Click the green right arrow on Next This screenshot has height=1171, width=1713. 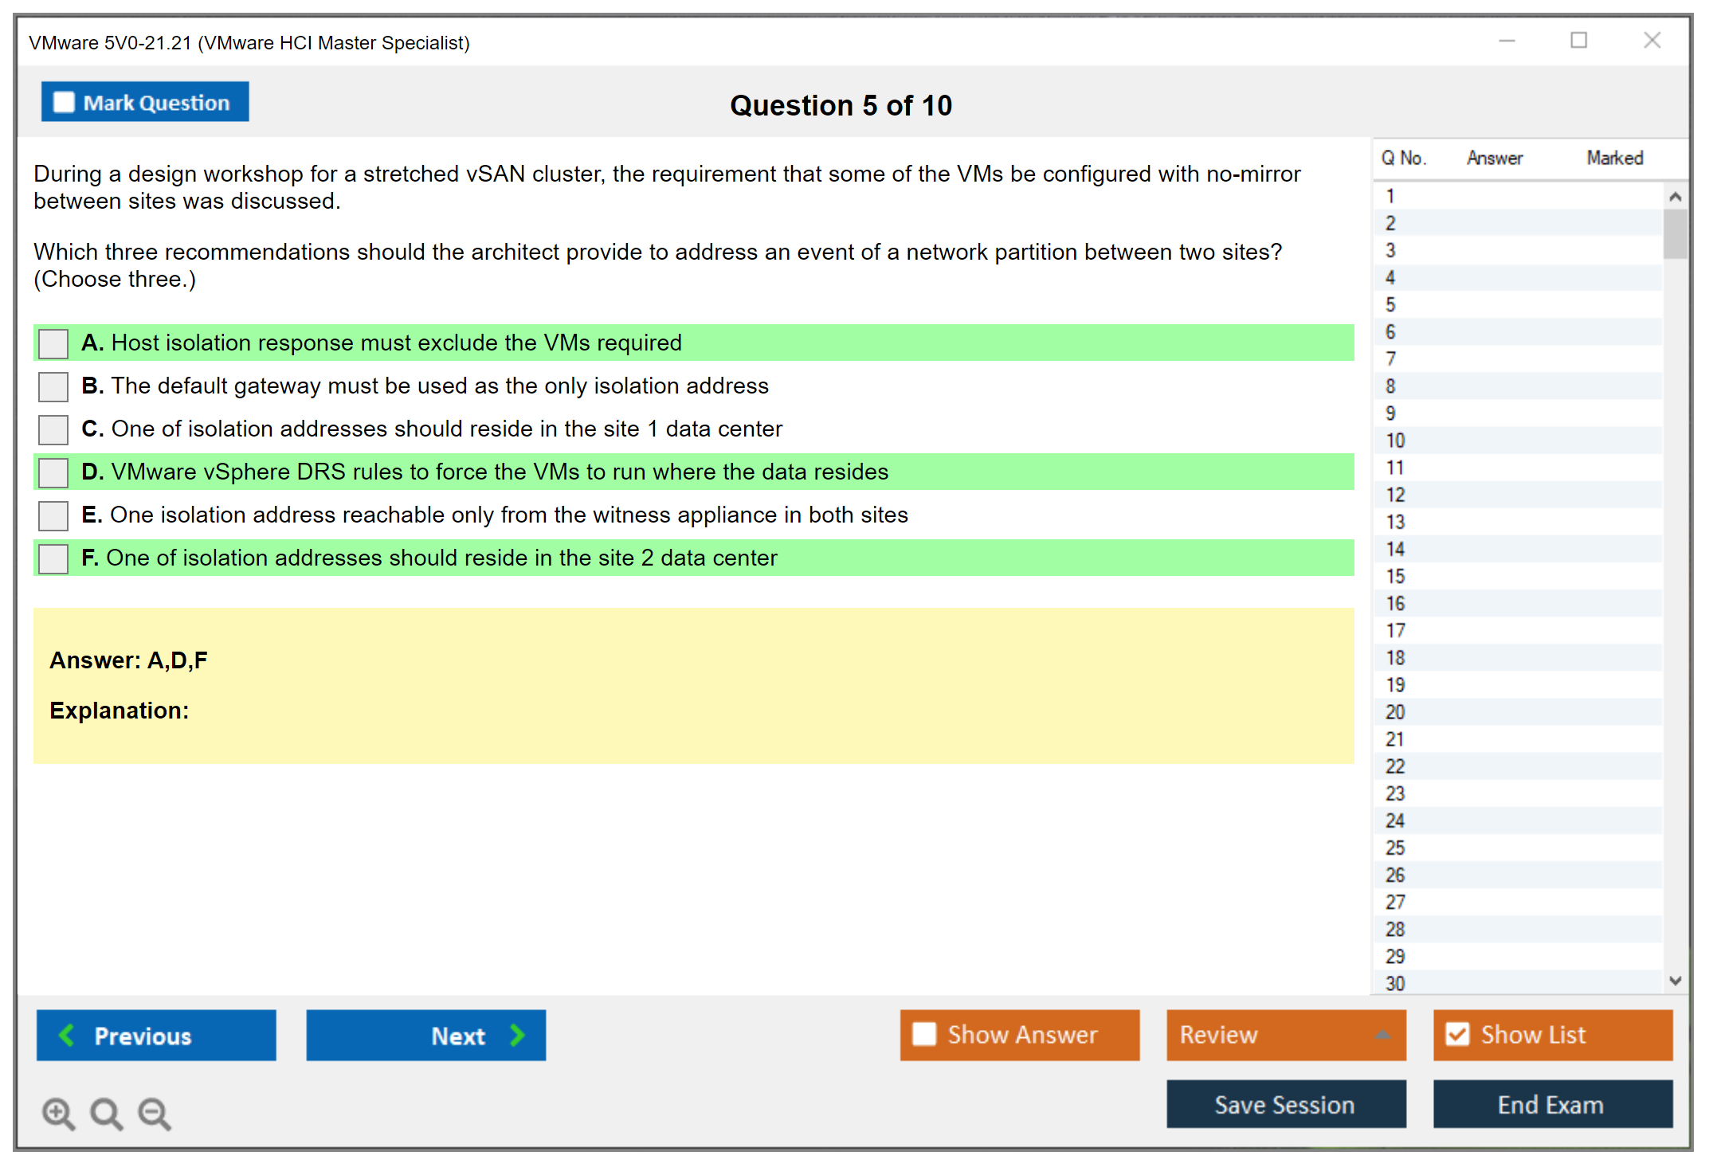(x=517, y=1035)
